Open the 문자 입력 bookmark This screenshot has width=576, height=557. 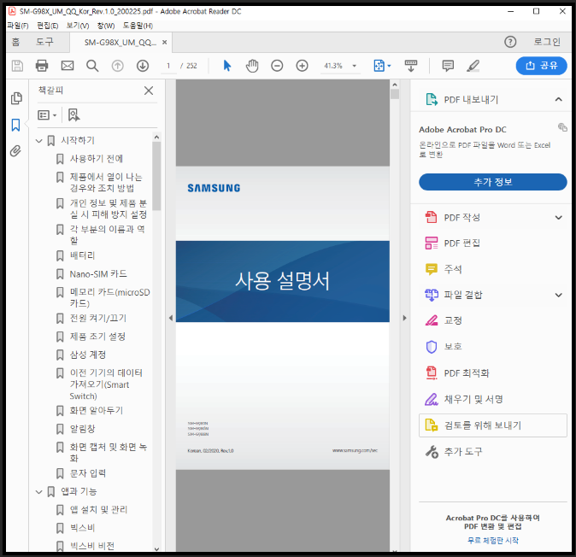coord(88,473)
